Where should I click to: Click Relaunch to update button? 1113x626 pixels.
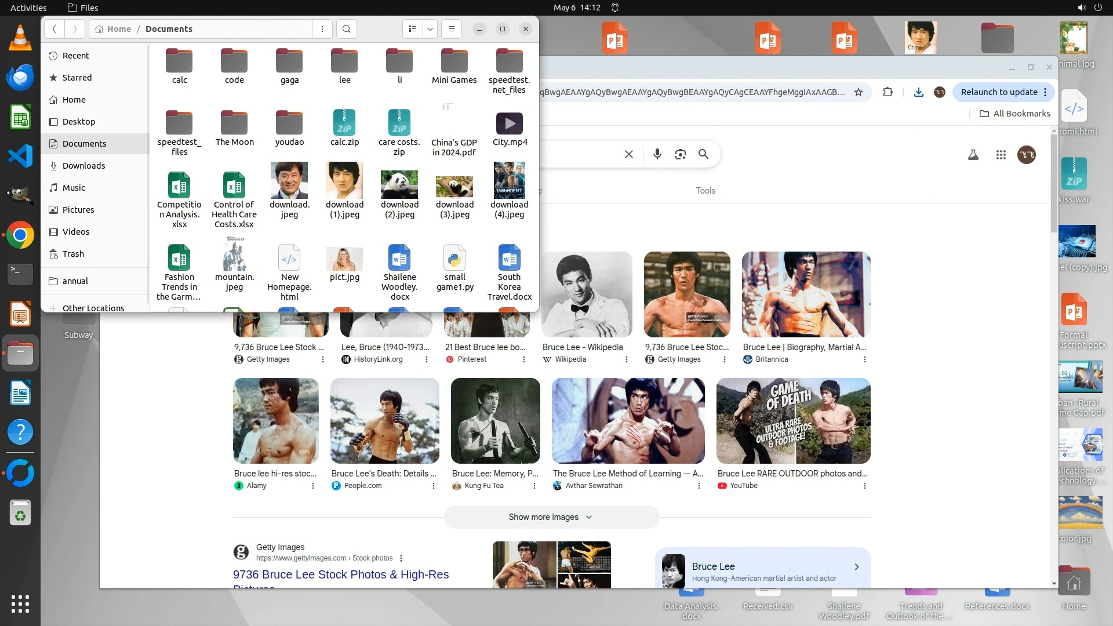pyautogui.click(x=999, y=92)
